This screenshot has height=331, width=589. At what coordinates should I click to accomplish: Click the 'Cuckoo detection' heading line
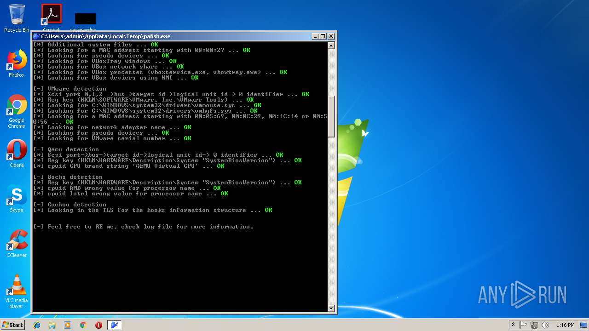pyautogui.click(x=69, y=205)
